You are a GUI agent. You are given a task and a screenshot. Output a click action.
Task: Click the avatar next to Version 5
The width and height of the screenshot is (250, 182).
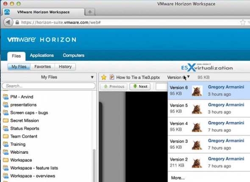point(197,109)
